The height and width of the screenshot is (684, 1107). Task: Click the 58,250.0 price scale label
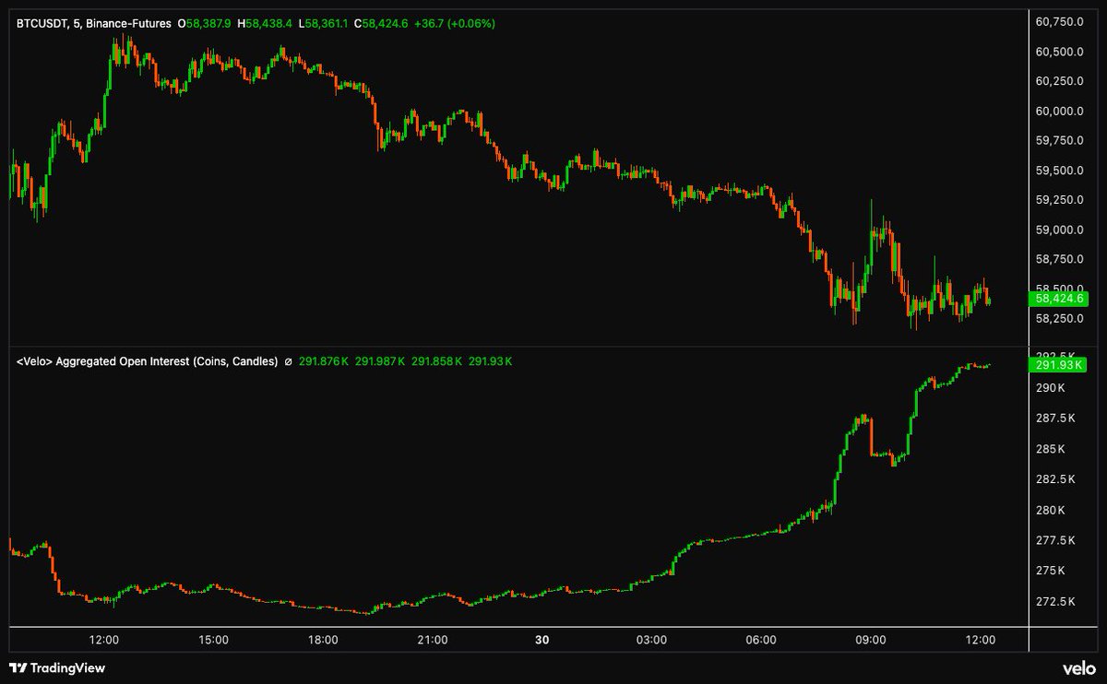pos(1060,319)
